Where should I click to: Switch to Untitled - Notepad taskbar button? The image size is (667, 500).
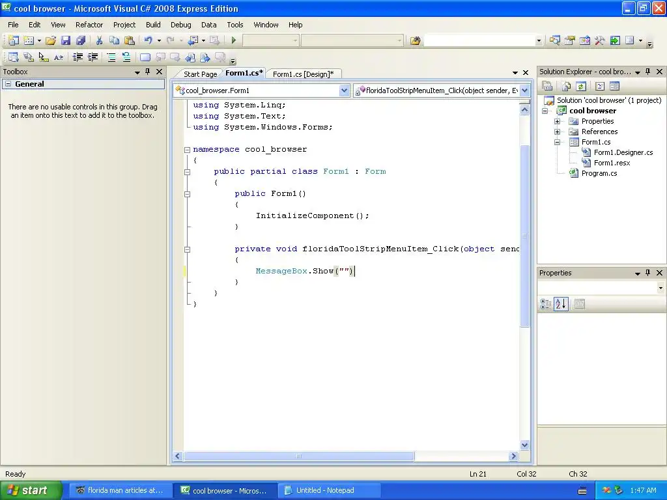[328, 490]
